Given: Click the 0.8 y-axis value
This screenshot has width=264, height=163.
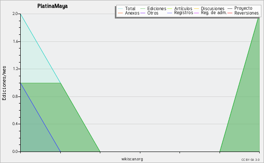Looking at the screenshot, I should click(x=15, y=96).
